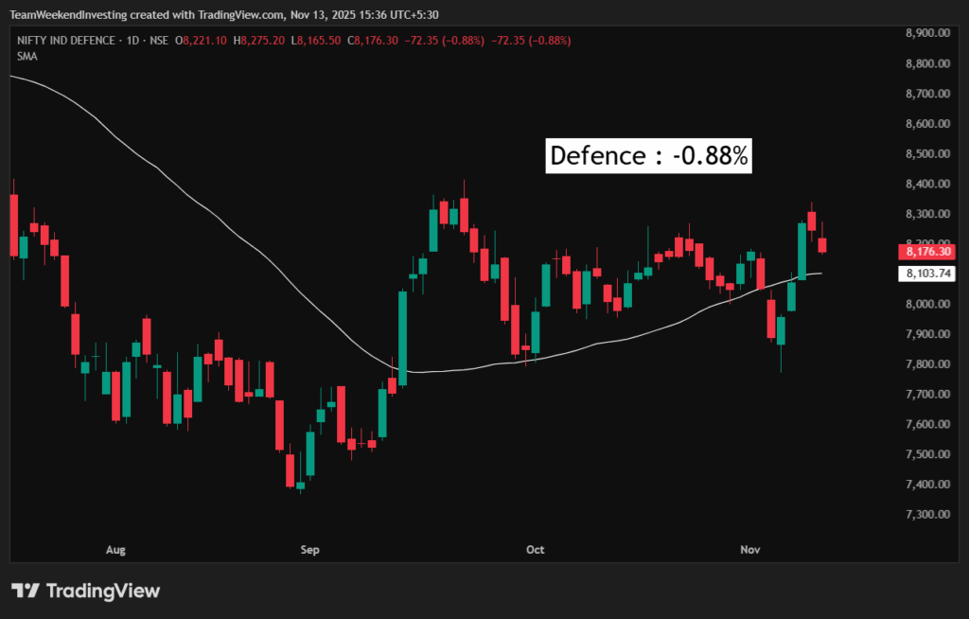Click the Aug label on time axis
This screenshot has height=619, width=969.
[115, 549]
